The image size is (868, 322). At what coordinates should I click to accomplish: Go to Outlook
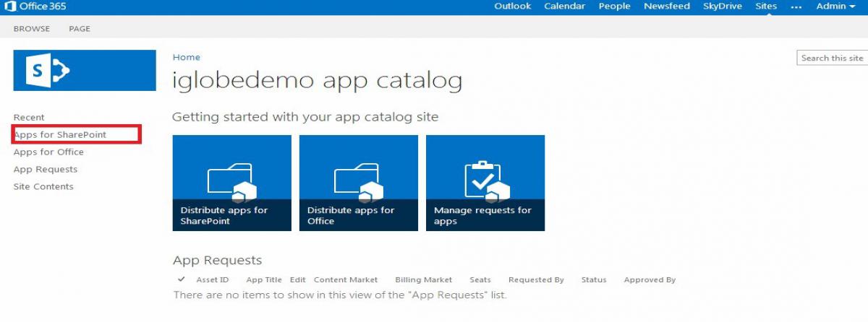[x=512, y=6]
